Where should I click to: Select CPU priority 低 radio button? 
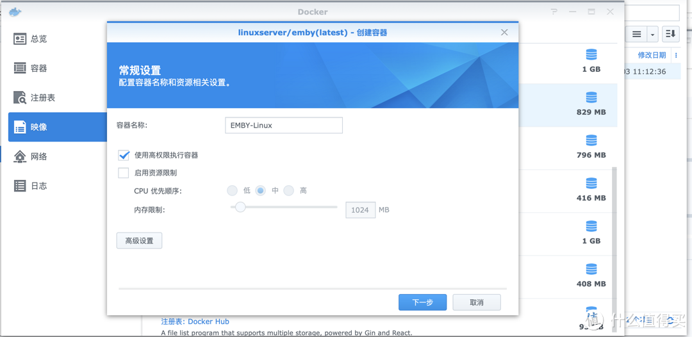[x=232, y=190]
